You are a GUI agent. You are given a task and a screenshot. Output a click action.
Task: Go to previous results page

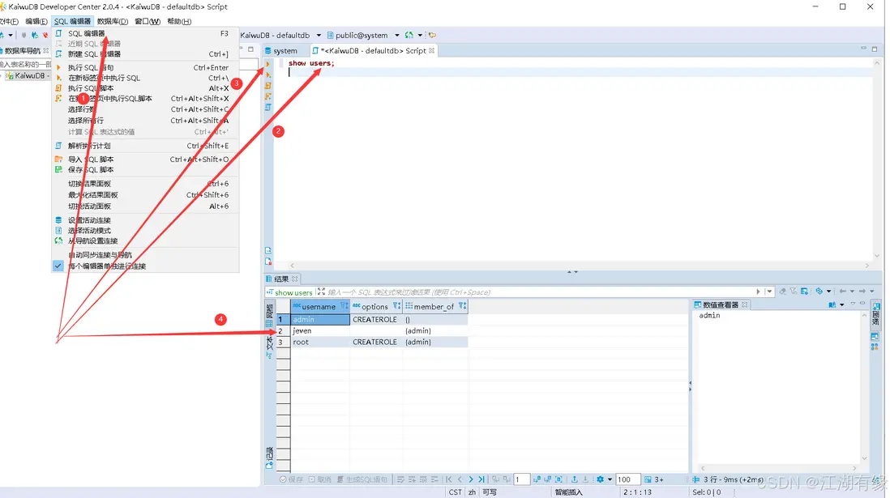460,479
